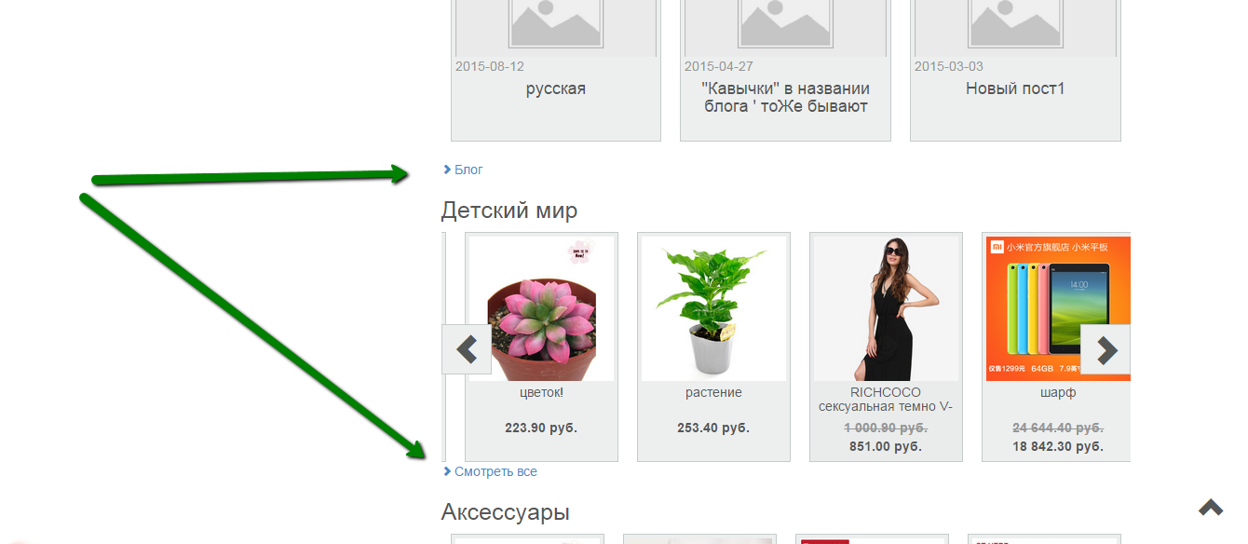This screenshot has width=1248, height=544.
Task: Open the русская blog post title
Action: pyautogui.click(x=556, y=88)
